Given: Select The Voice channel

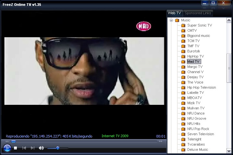Looking at the screenshot, I should click(195, 82).
